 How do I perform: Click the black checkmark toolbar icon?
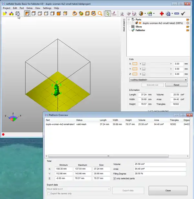pyautogui.click(x=183, y=14)
